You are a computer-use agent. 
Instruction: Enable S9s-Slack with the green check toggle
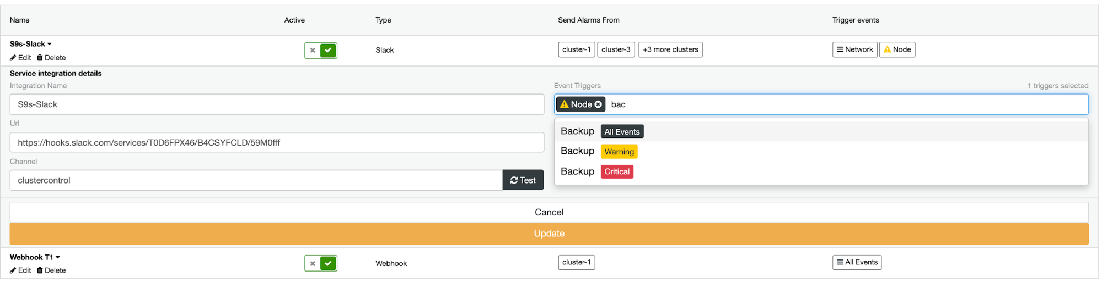pos(328,50)
